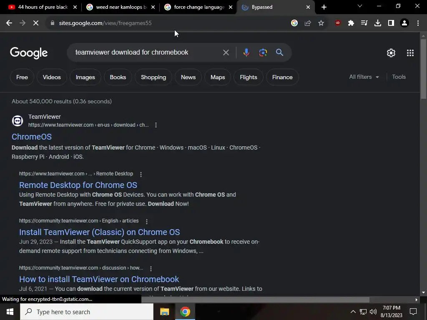Filter results by Images

coord(85,77)
